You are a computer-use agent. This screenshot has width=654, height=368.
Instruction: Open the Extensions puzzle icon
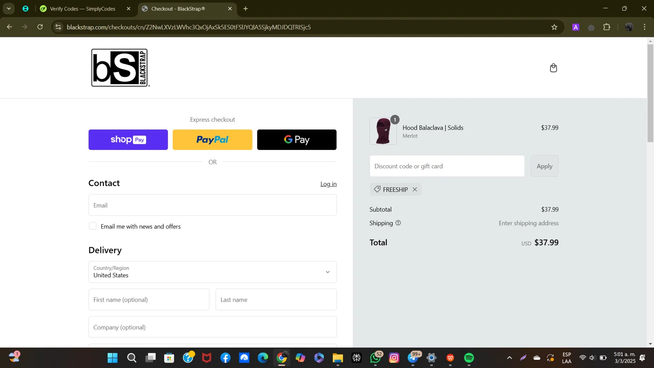point(606,27)
